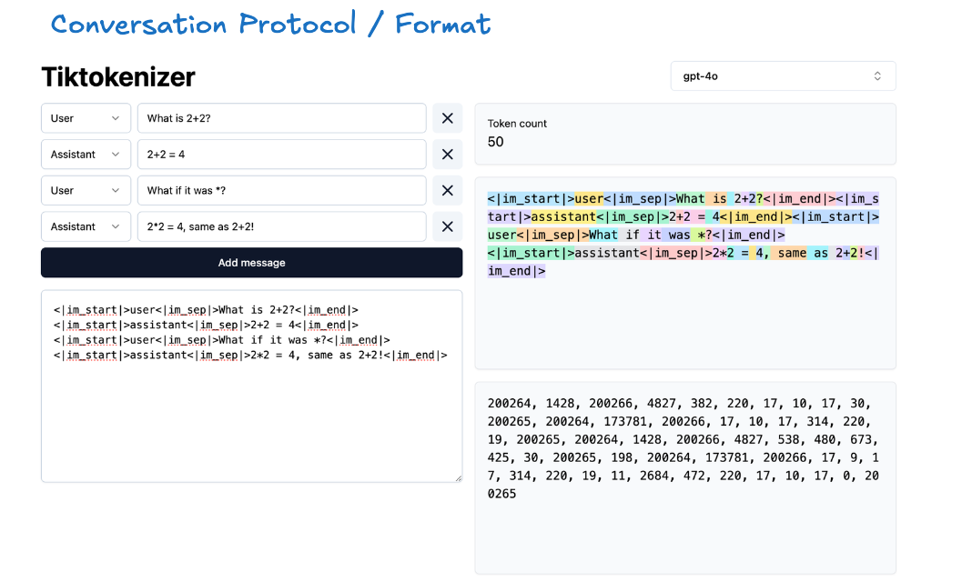Grab the text area resize handle
The image size is (962, 582).
(x=458, y=477)
